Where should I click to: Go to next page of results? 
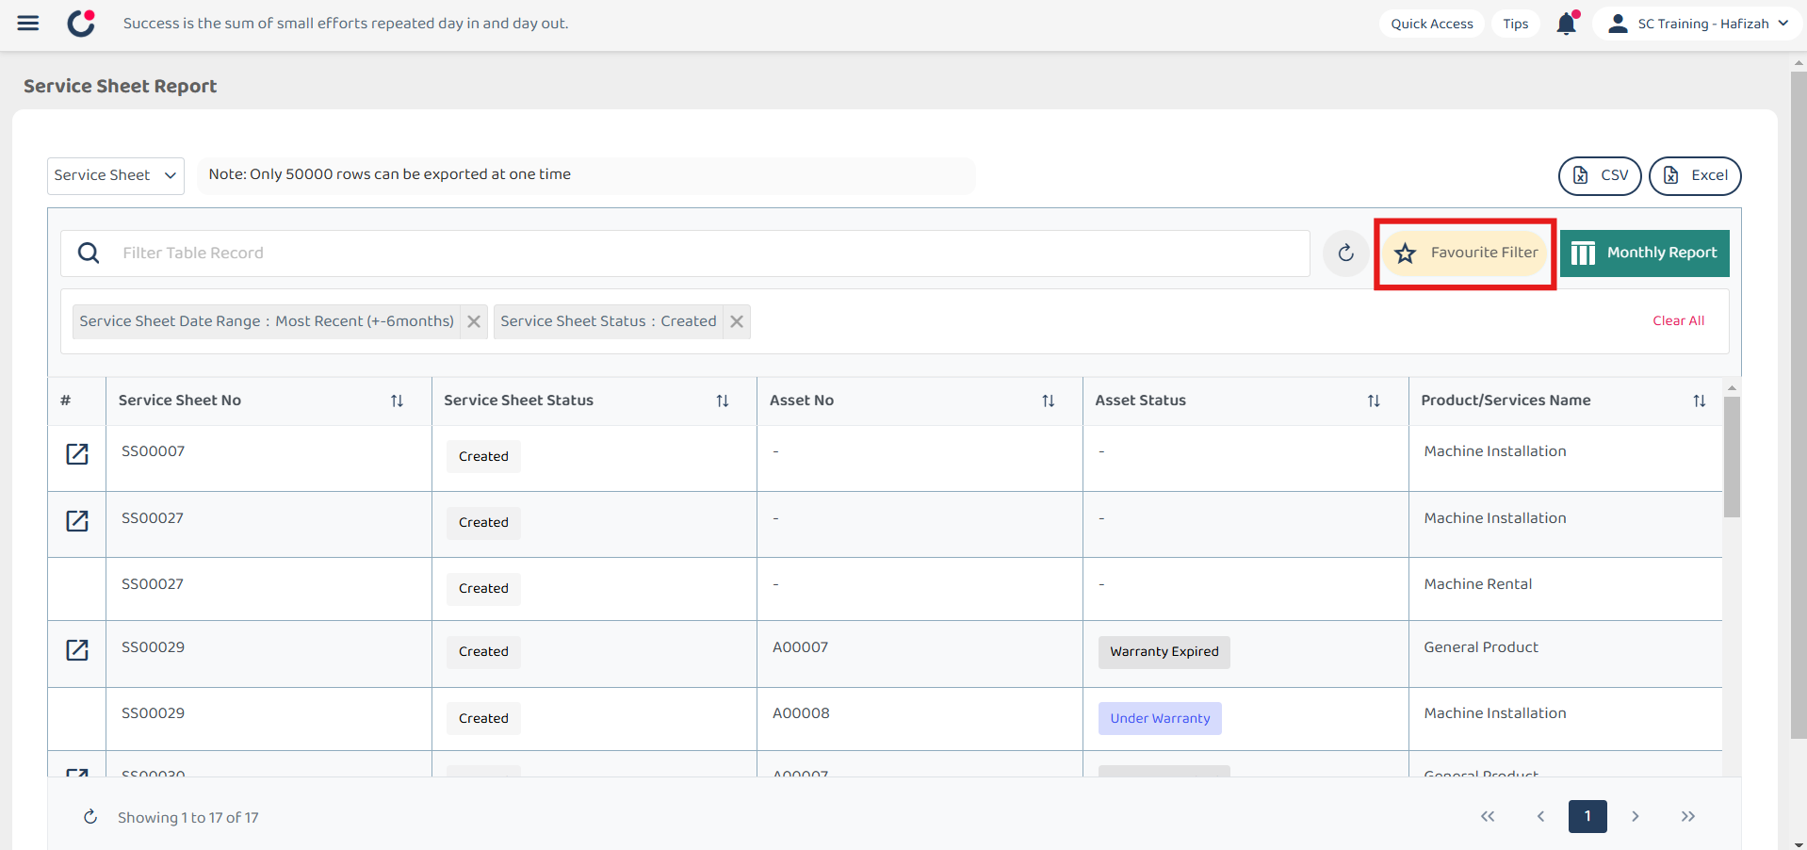coord(1636,816)
